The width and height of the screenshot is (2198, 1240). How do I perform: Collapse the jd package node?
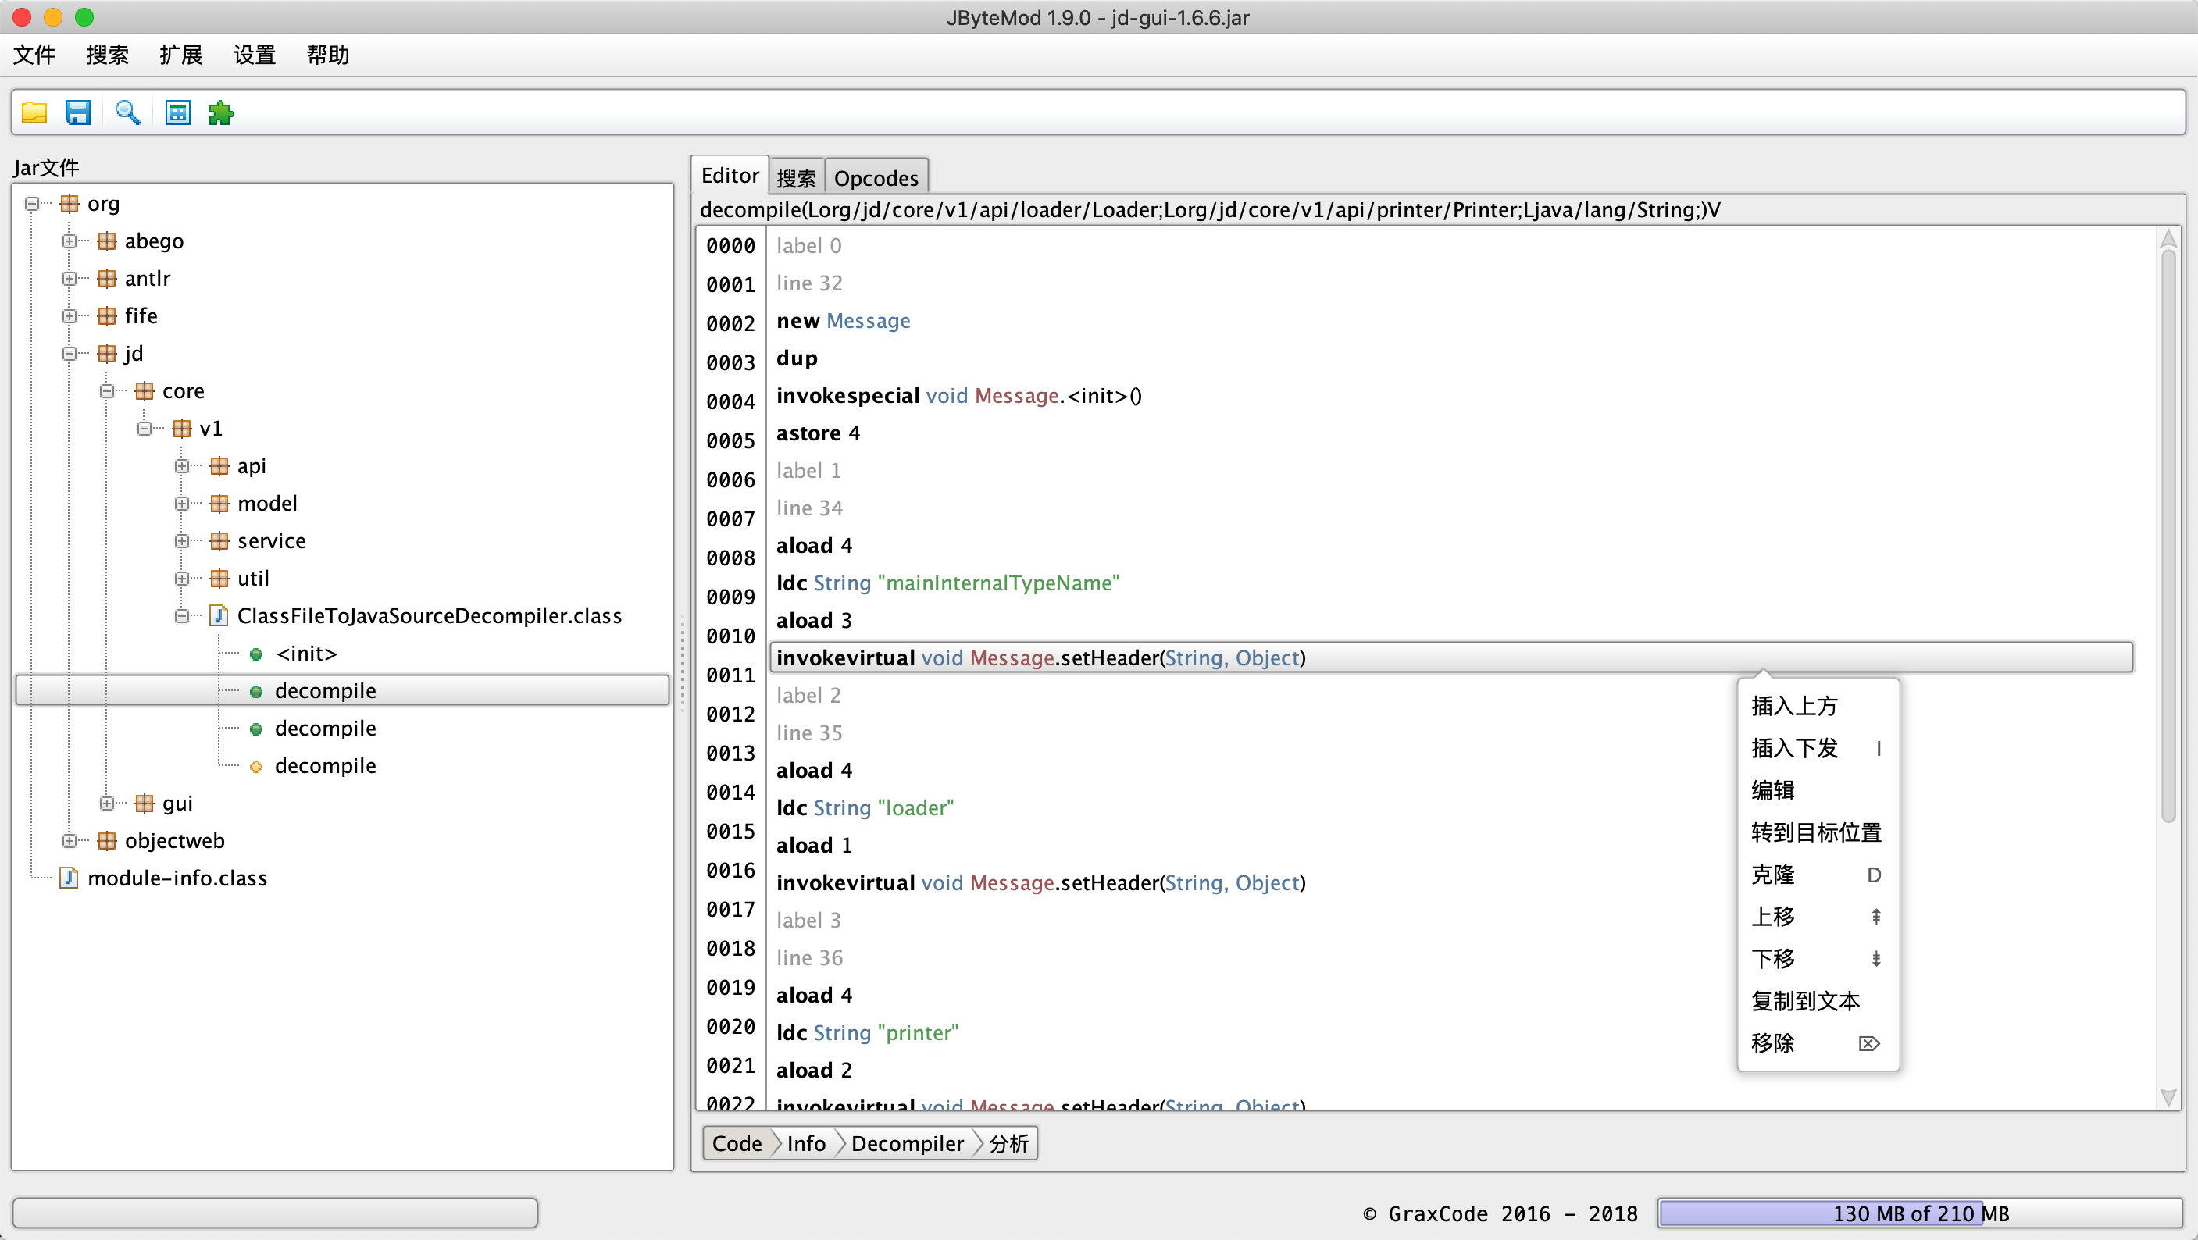click(x=69, y=353)
